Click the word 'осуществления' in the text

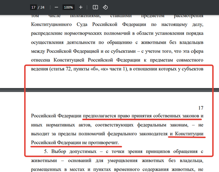47,42
